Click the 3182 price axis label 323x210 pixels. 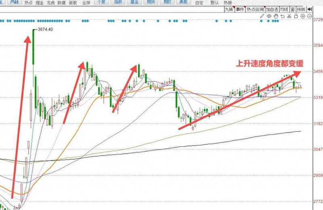click(x=318, y=123)
